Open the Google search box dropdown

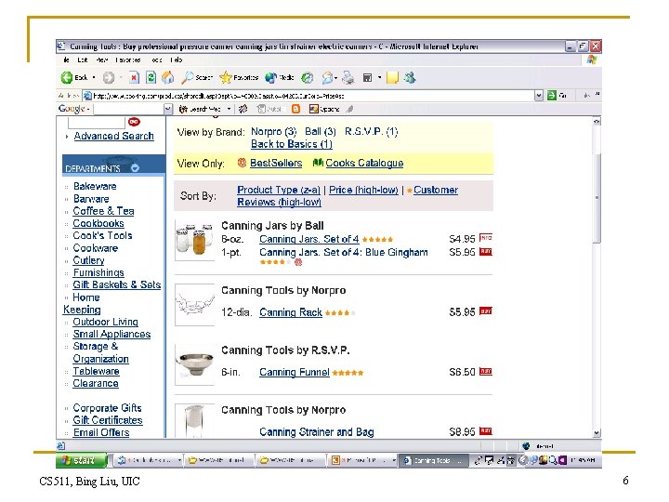[x=168, y=109]
